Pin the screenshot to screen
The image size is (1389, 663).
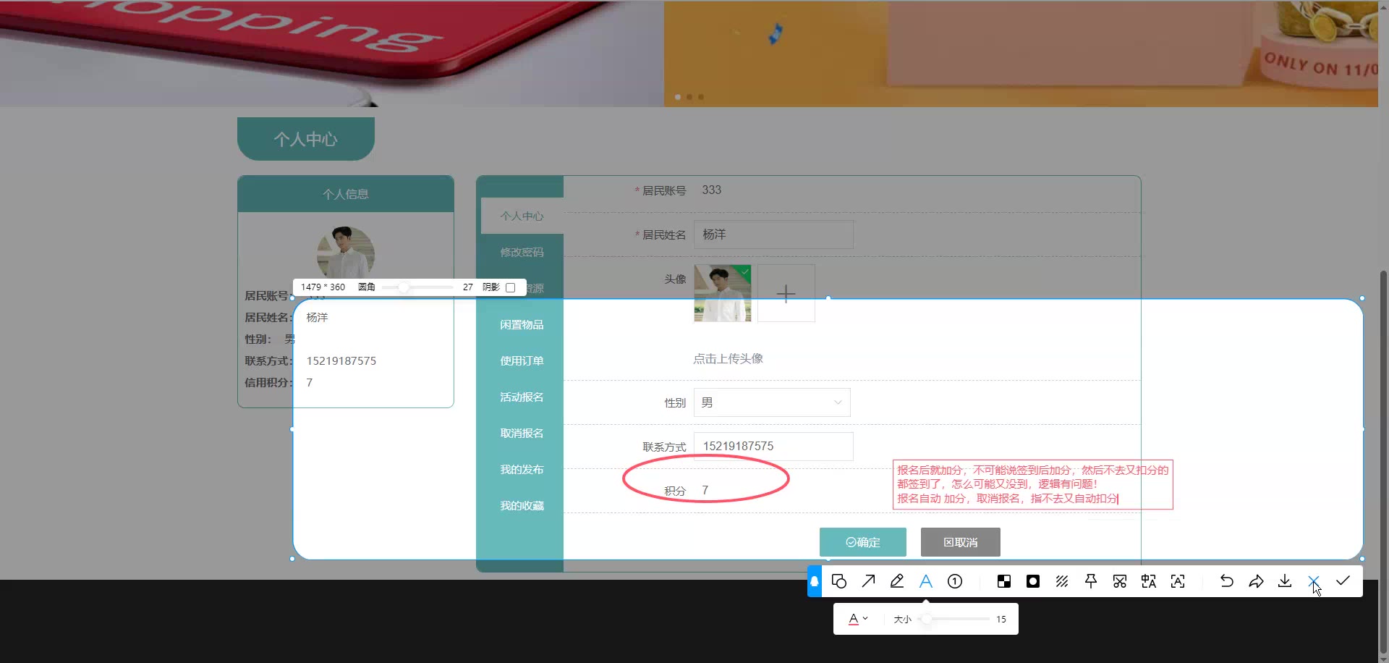click(1091, 581)
